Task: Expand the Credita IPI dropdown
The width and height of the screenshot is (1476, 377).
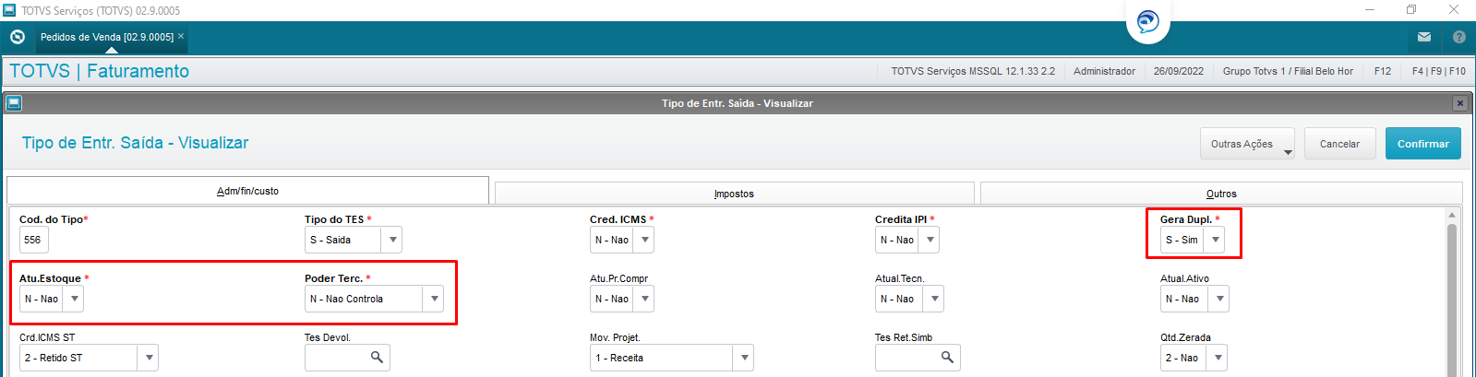Action: (930, 240)
